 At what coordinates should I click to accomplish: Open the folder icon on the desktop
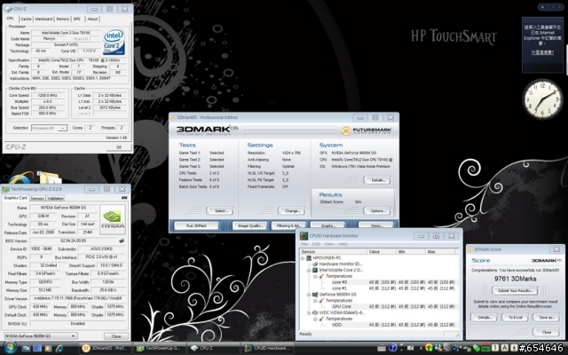click(x=49, y=177)
